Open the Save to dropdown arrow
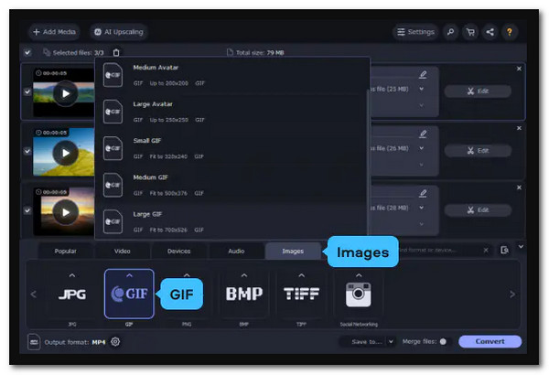This screenshot has height=375, width=549. [391, 342]
